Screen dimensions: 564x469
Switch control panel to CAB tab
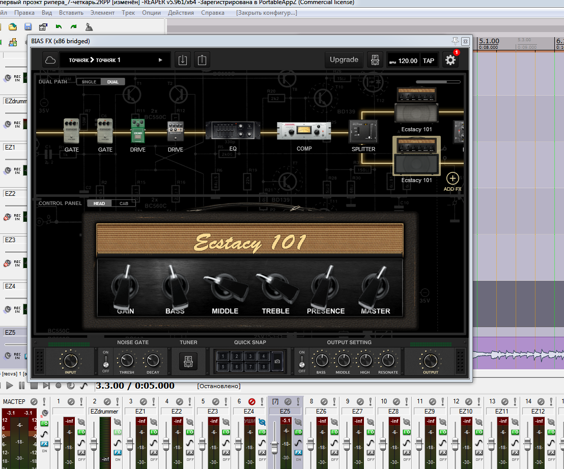pos(124,203)
